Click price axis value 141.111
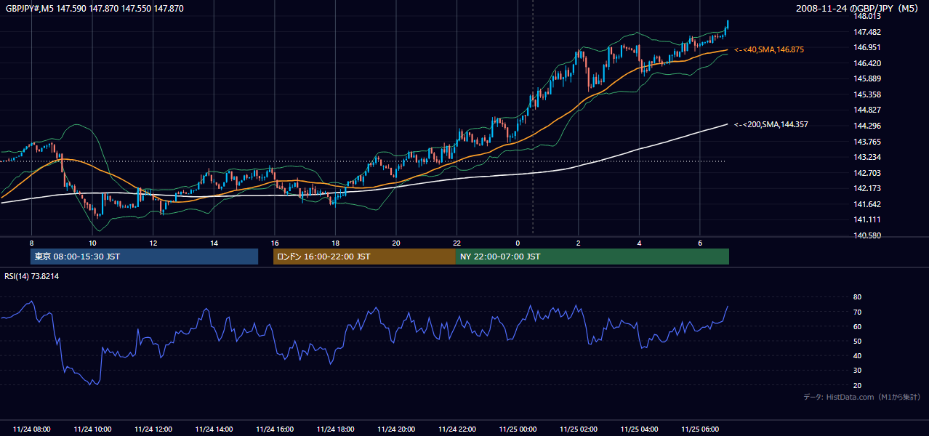This screenshot has height=436, width=929. coord(867,219)
